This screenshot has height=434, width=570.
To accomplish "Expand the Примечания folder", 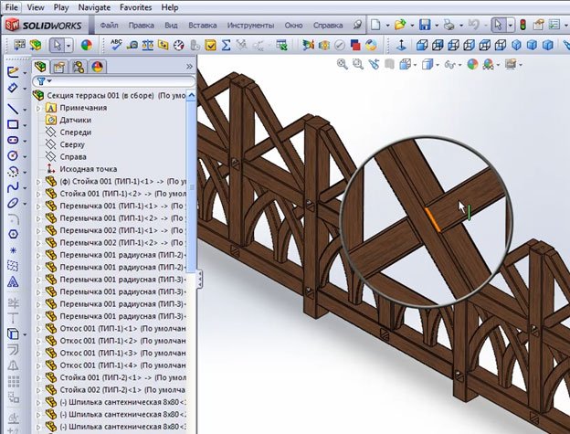I will pos(38,107).
